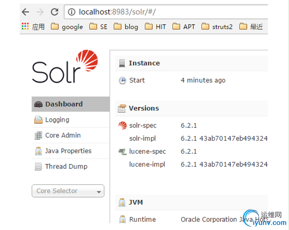Click the Core Admin server icon
The image size is (289, 230).
[x=38, y=135]
